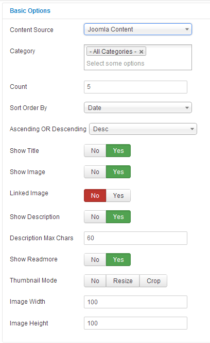Choose Resize thumbnail mode
The image size is (210, 343).
[x=123, y=281]
